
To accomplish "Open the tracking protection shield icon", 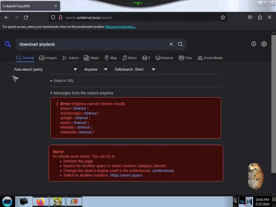I will [x=53, y=17].
